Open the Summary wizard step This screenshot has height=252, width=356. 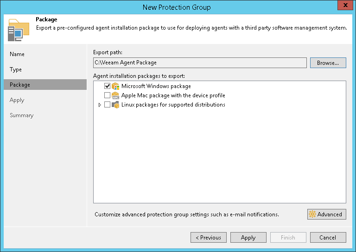coord(22,115)
